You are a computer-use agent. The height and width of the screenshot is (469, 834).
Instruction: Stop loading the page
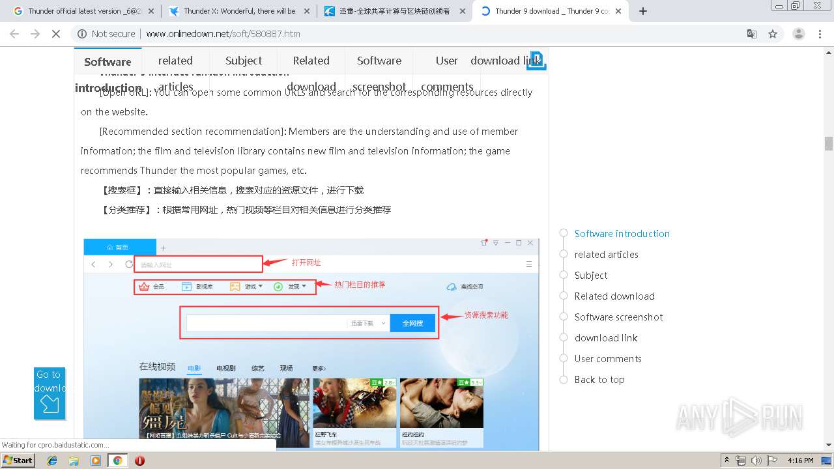coord(56,34)
